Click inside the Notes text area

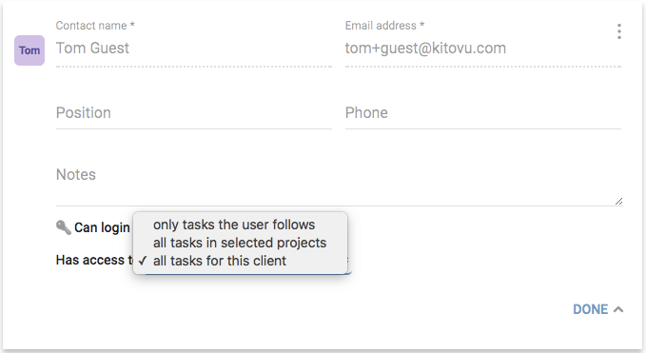point(339,184)
